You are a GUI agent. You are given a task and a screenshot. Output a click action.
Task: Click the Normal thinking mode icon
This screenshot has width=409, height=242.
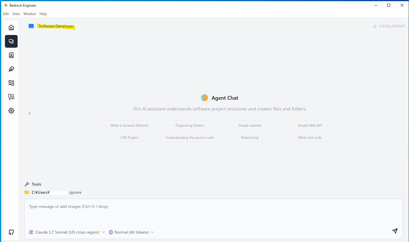click(x=111, y=232)
